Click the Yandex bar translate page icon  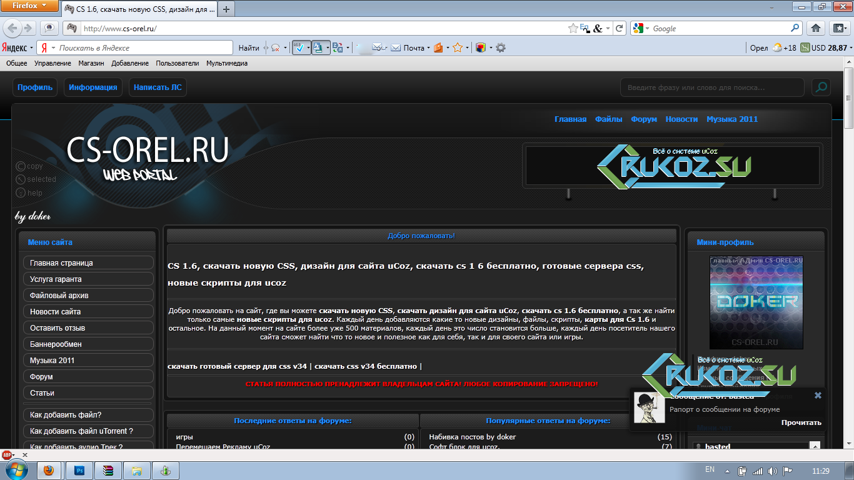click(x=318, y=47)
